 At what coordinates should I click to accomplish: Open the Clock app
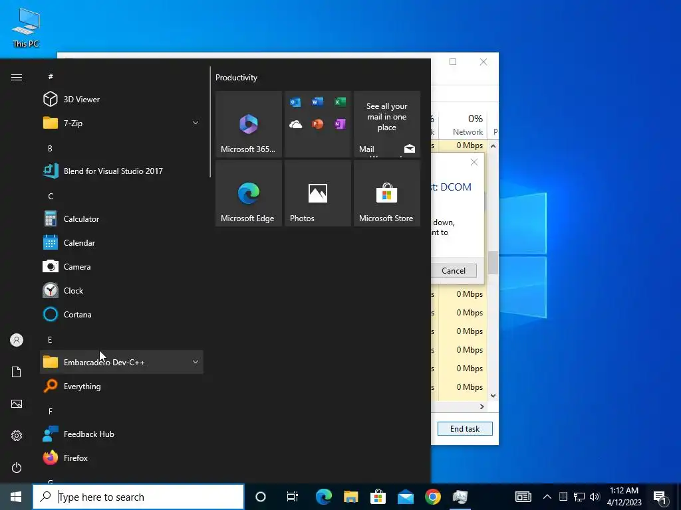[122, 291]
